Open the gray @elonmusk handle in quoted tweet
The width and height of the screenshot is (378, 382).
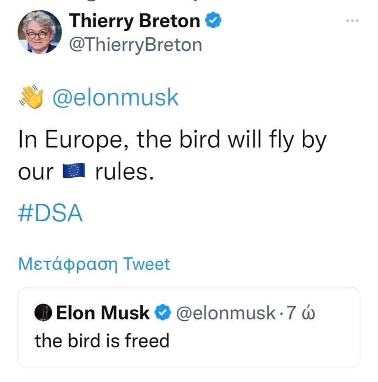(226, 313)
